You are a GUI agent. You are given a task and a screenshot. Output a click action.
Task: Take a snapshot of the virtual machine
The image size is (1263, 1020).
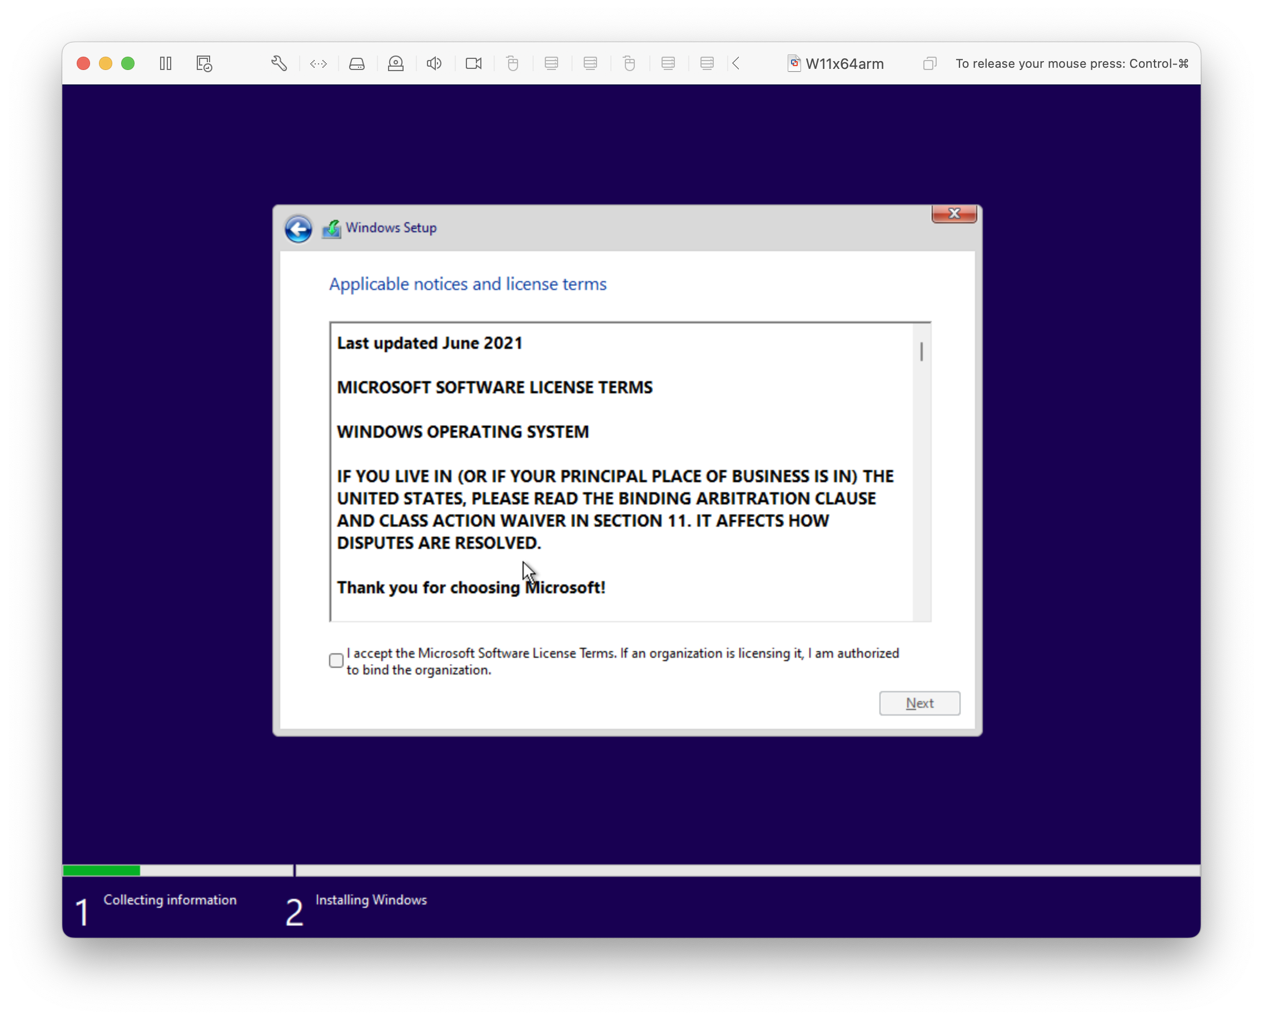pyautogui.click(x=203, y=63)
